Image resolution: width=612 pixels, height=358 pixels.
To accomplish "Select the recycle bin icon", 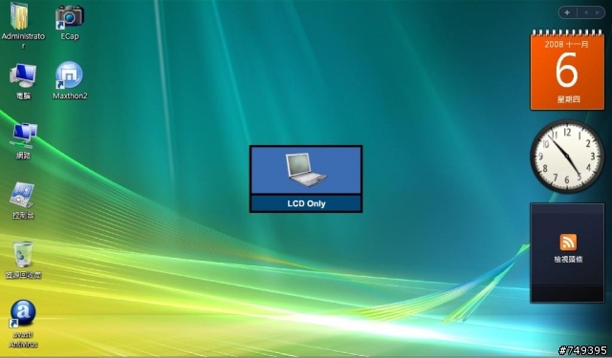I will click(23, 255).
